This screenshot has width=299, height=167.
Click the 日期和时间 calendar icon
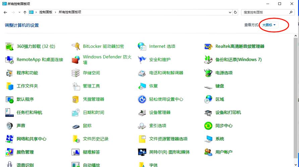pyautogui.click(x=76, y=113)
